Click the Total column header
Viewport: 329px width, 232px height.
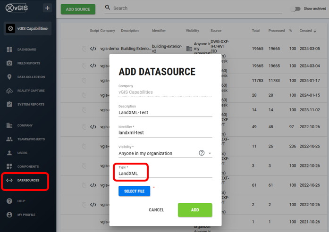tap(255, 31)
